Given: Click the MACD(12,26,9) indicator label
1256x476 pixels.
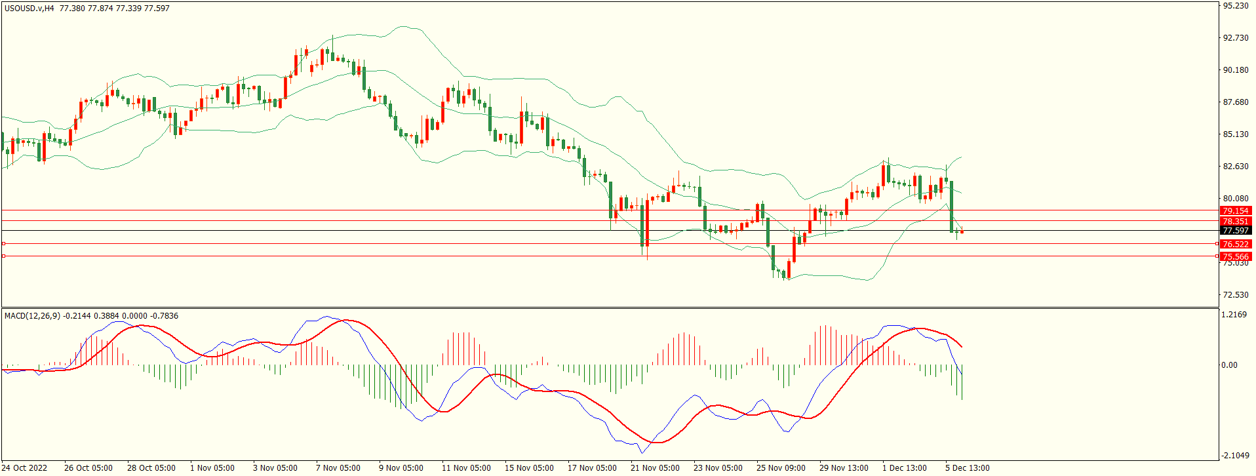Looking at the screenshot, I should [x=32, y=315].
